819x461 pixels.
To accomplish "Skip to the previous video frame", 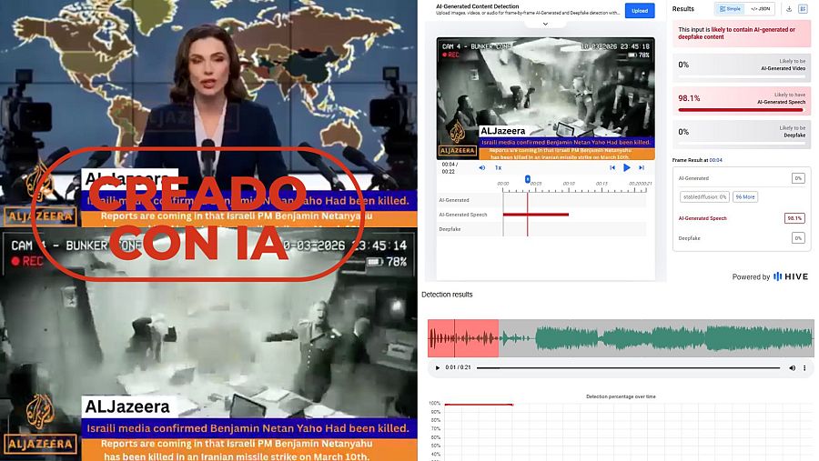I will [x=612, y=167].
